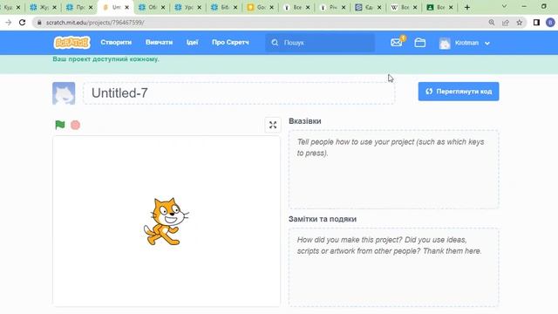Open browser zoom magnifier icon
This screenshot has height=314, width=558.
coord(492,23)
